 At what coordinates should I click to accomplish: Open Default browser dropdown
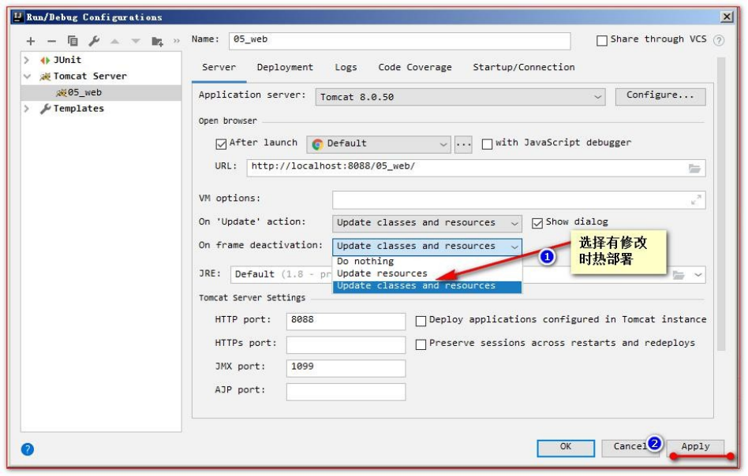coord(379,144)
